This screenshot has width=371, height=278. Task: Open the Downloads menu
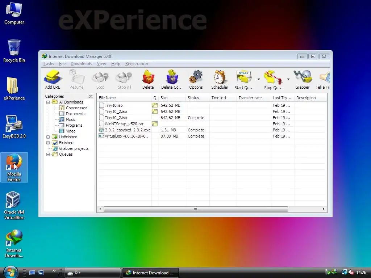[x=81, y=64]
